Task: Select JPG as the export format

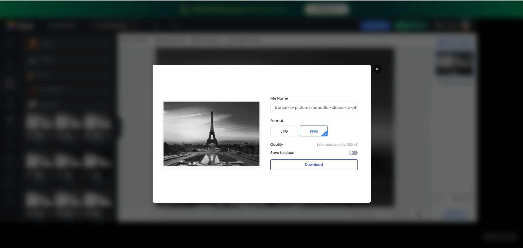Action: [284, 131]
